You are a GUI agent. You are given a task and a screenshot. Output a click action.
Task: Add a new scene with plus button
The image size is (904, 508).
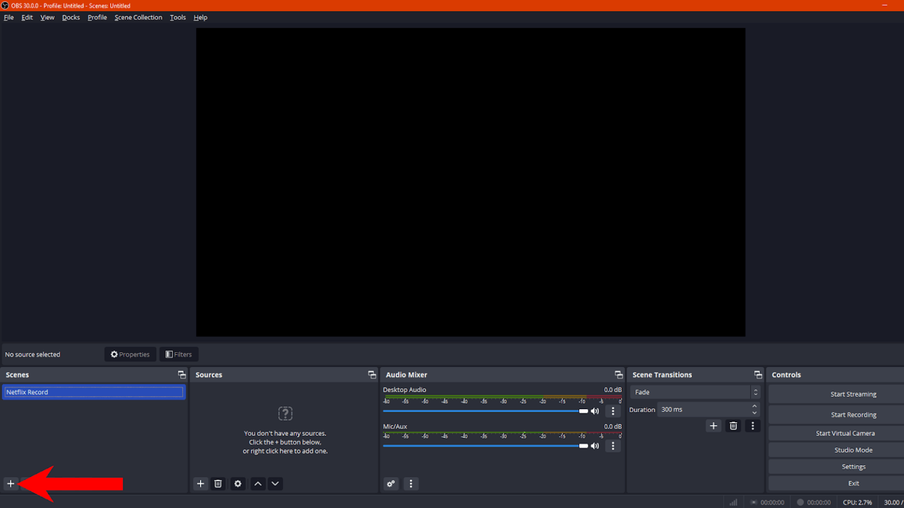(11, 483)
